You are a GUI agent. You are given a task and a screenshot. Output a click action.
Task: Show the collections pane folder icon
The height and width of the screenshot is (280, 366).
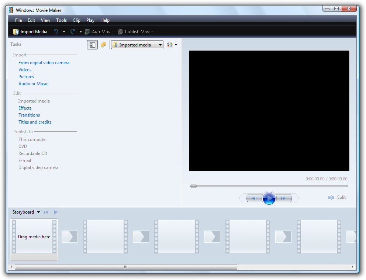click(x=103, y=45)
